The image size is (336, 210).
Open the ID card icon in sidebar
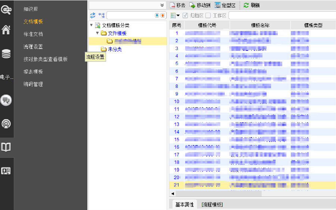[6, 171]
